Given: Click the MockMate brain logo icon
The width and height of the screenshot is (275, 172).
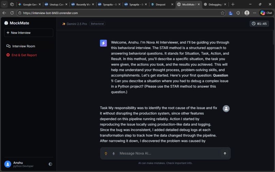Looking at the screenshot, I should coord(6,23).
